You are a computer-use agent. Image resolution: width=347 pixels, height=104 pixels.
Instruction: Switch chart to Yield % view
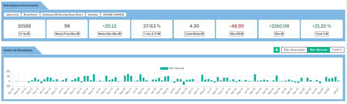coord(337,50)
